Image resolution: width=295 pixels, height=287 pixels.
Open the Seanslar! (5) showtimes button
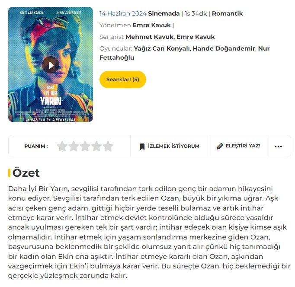click(123, 80)
